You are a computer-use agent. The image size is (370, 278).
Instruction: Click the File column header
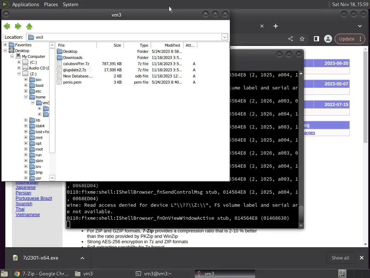click(x=77, y=45)
